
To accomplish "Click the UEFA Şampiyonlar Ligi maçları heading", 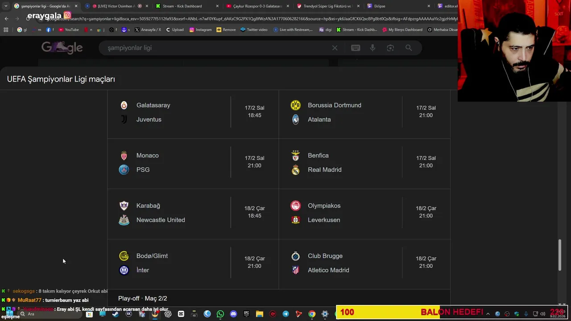I will 61,79.
